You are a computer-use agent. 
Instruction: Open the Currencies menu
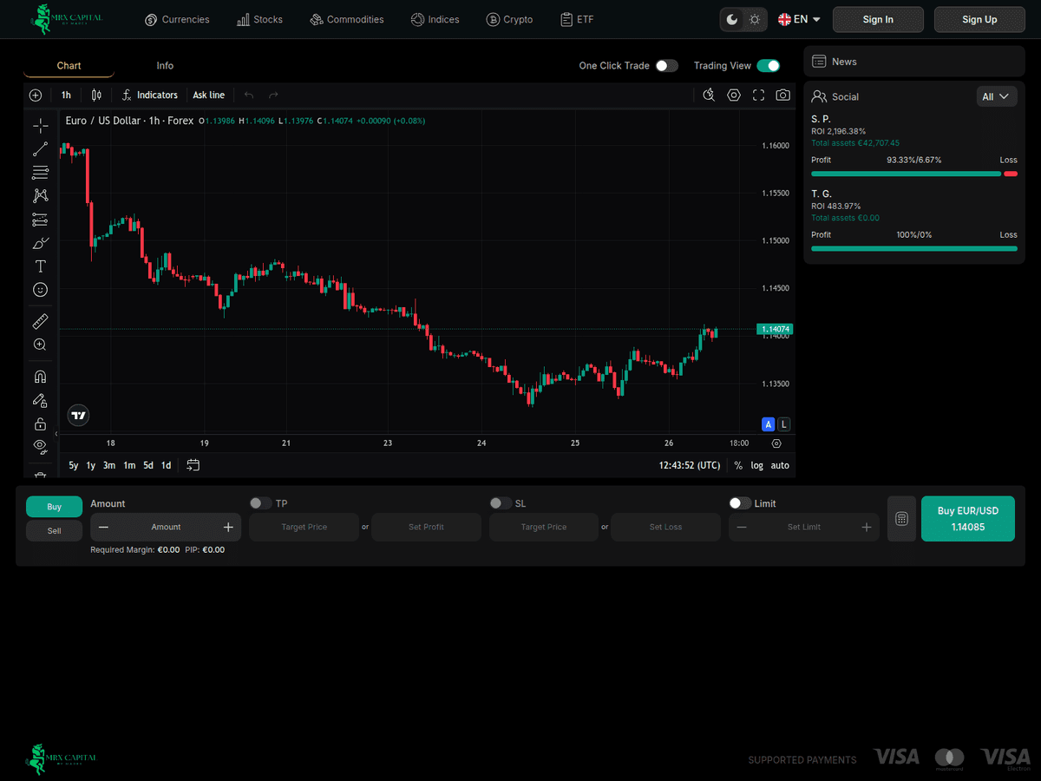pos(177,19)
